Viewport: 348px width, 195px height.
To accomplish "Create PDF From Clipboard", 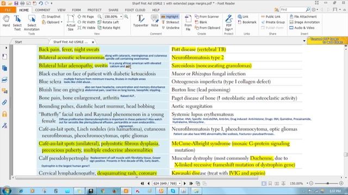I will [x=207, y=28].
